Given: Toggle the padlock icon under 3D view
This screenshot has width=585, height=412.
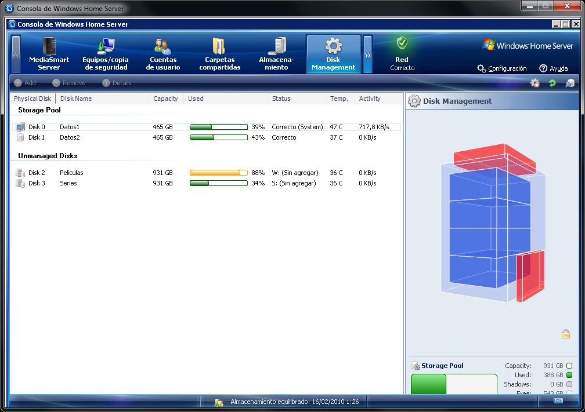Looking at the screenshot, I should click(x=565, y=334).
